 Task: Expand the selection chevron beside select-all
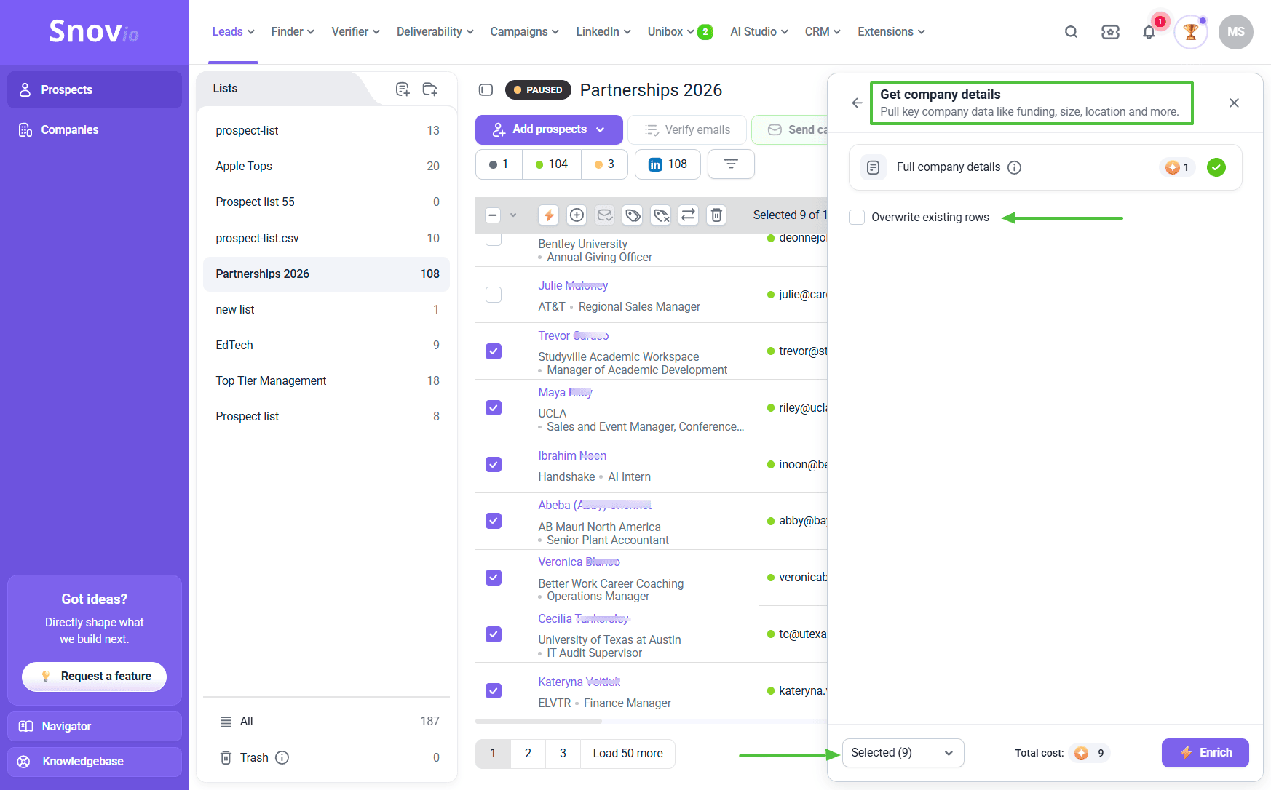(513, 215)
